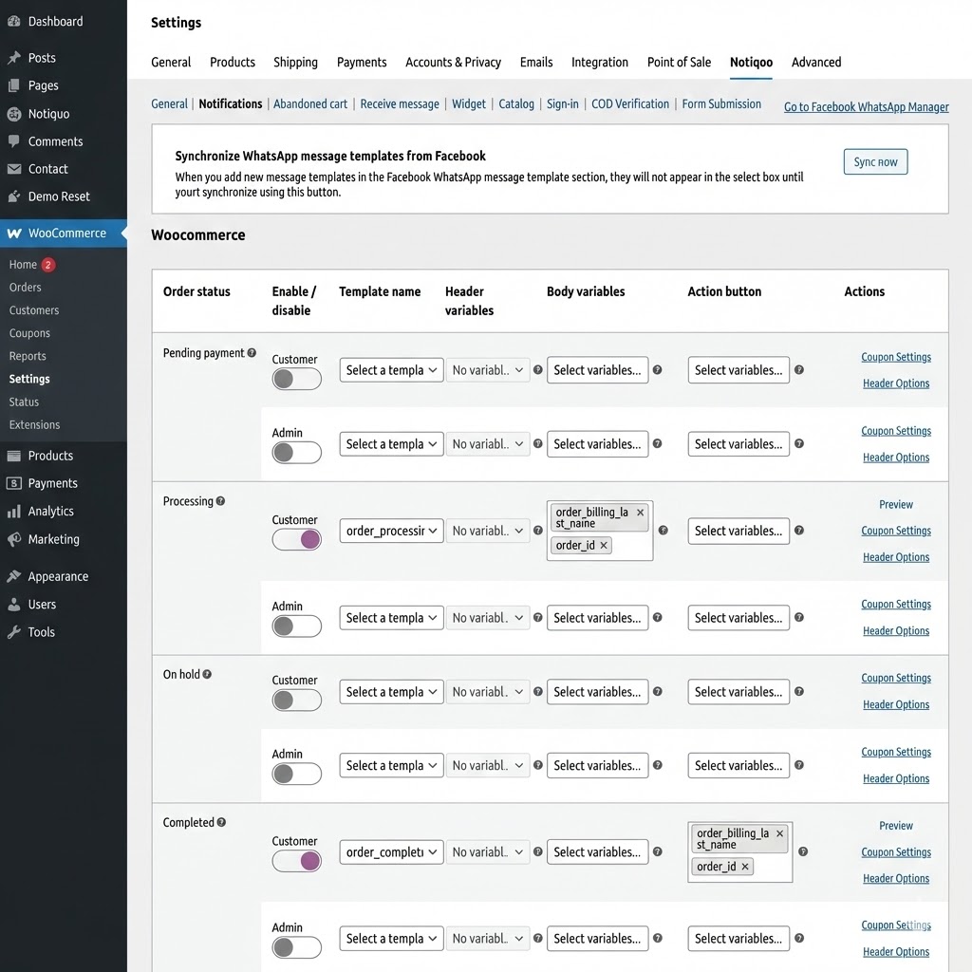Open Pending payment Customer template dropdown

[391, 370]
